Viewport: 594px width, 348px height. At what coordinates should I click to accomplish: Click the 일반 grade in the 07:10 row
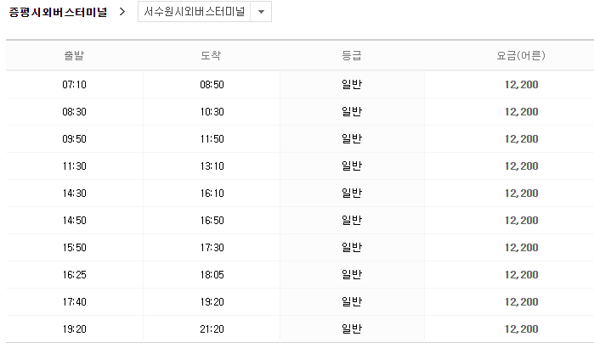[352, 84]
